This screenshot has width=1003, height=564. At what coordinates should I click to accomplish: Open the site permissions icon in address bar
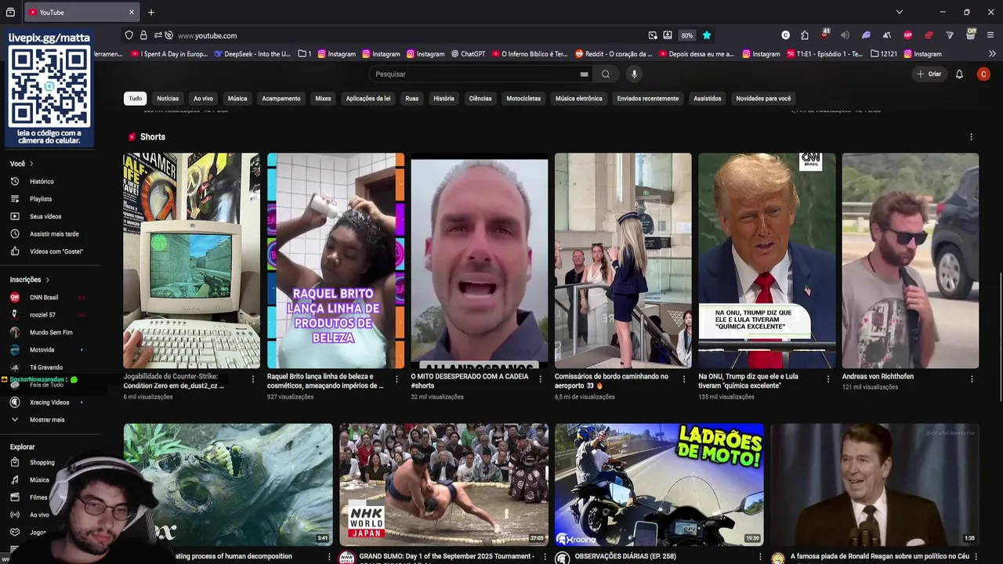point(158,35)
